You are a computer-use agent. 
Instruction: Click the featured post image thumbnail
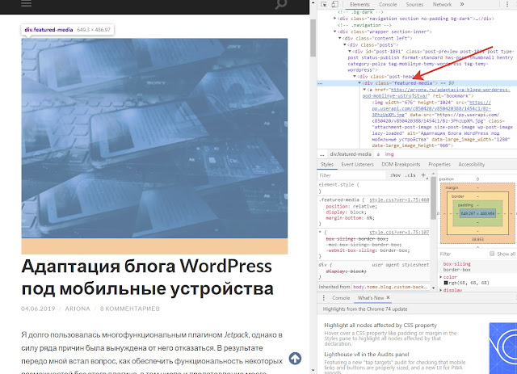[154, 138]
